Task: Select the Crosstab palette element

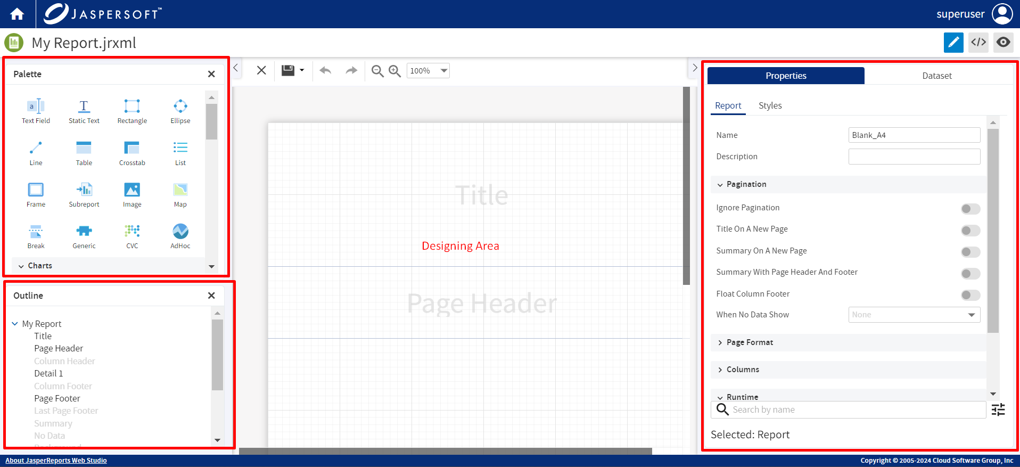Action: point(132,153)
